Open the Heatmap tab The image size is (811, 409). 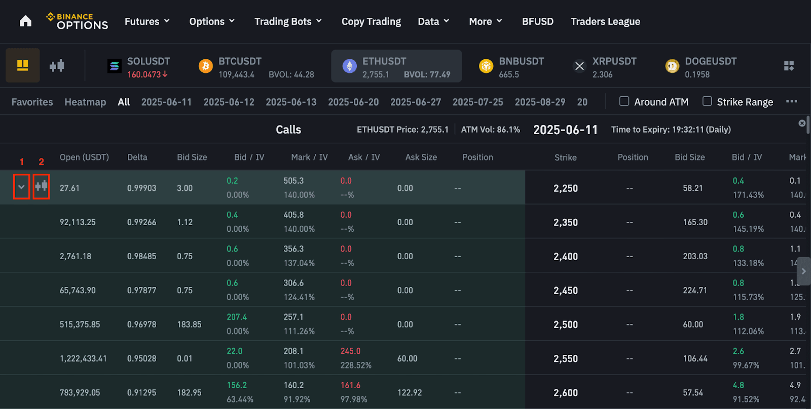point(85,102)
